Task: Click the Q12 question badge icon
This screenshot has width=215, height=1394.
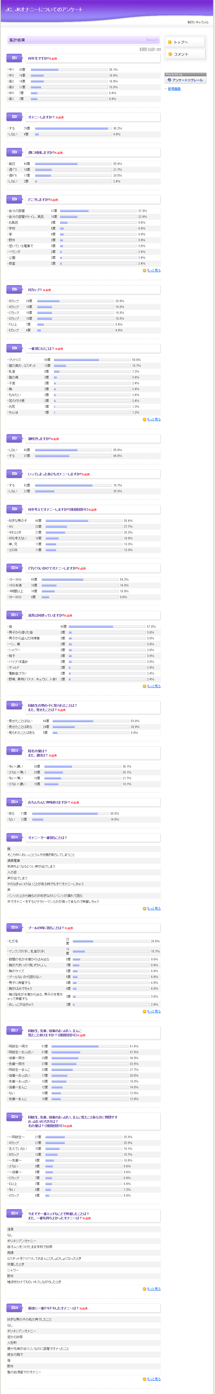Action: point(15,705)
